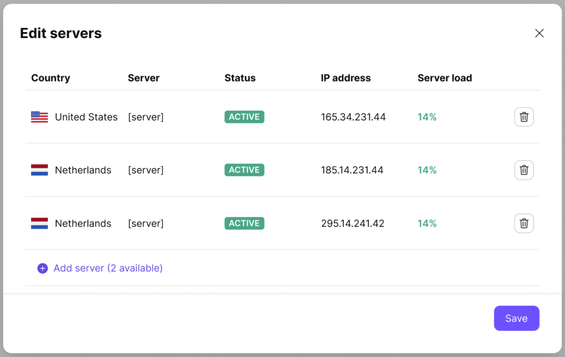
Task: Click the United States country name
Action: point(86,117)
